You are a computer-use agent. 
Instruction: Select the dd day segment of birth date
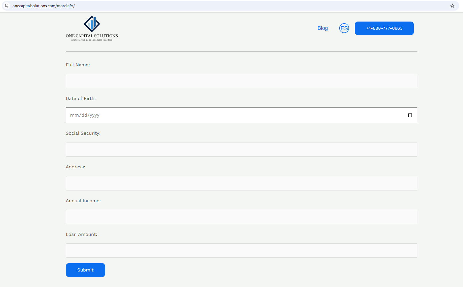tap(84, 115)
